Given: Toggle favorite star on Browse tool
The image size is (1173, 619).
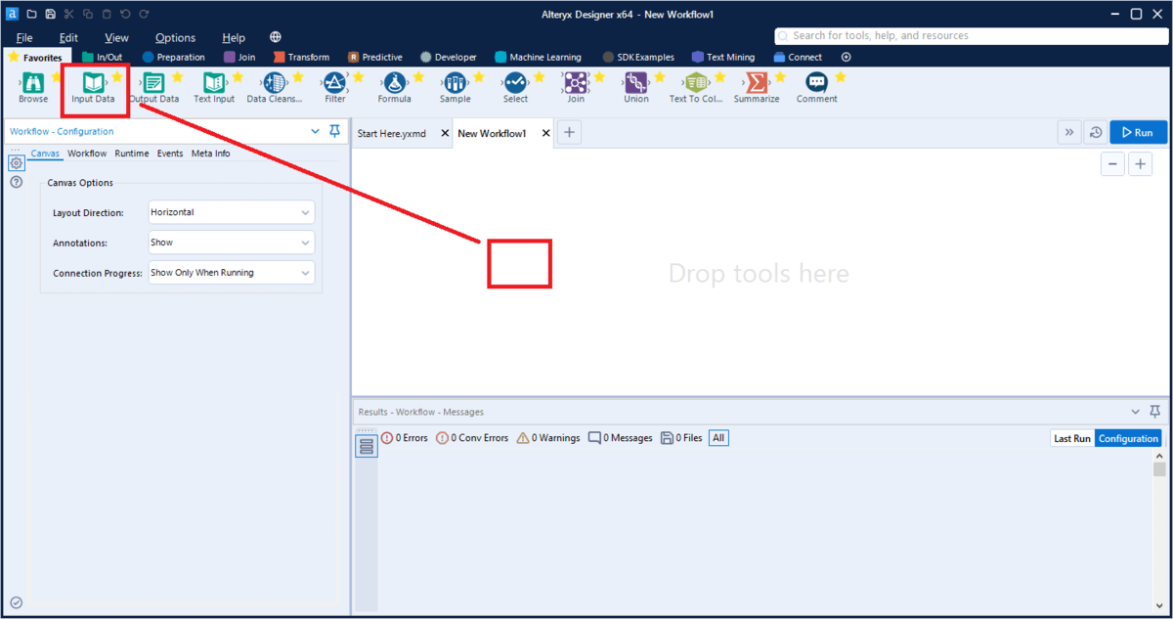Looking at the screenshot, I should tap(56, 76).
